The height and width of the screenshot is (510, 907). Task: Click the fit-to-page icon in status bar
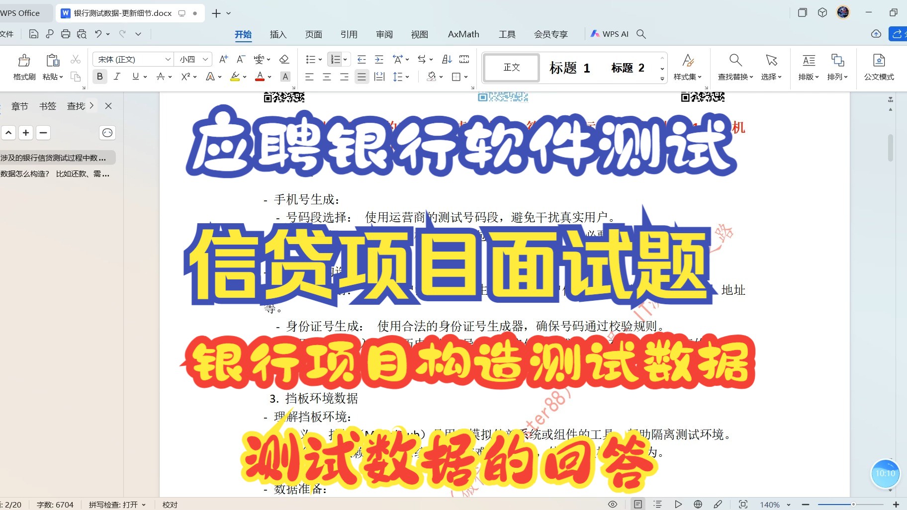pos(743,504)
